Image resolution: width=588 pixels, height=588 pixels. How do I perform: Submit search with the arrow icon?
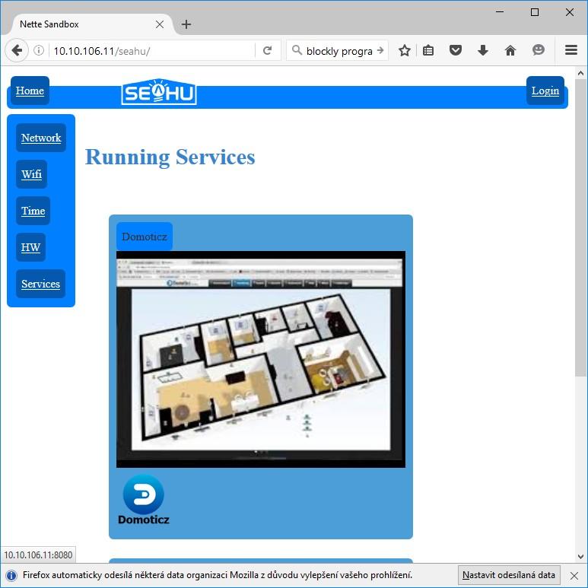pos(380,50)
